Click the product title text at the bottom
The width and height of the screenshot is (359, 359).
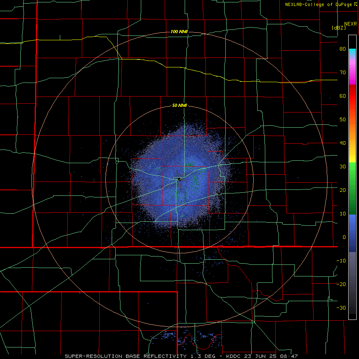(181, 356)
